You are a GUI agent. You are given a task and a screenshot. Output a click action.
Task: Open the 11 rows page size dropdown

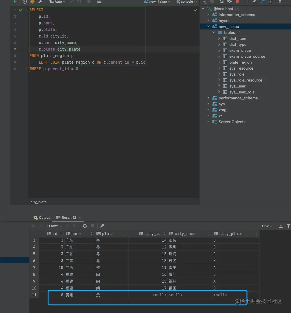[54, 226]
